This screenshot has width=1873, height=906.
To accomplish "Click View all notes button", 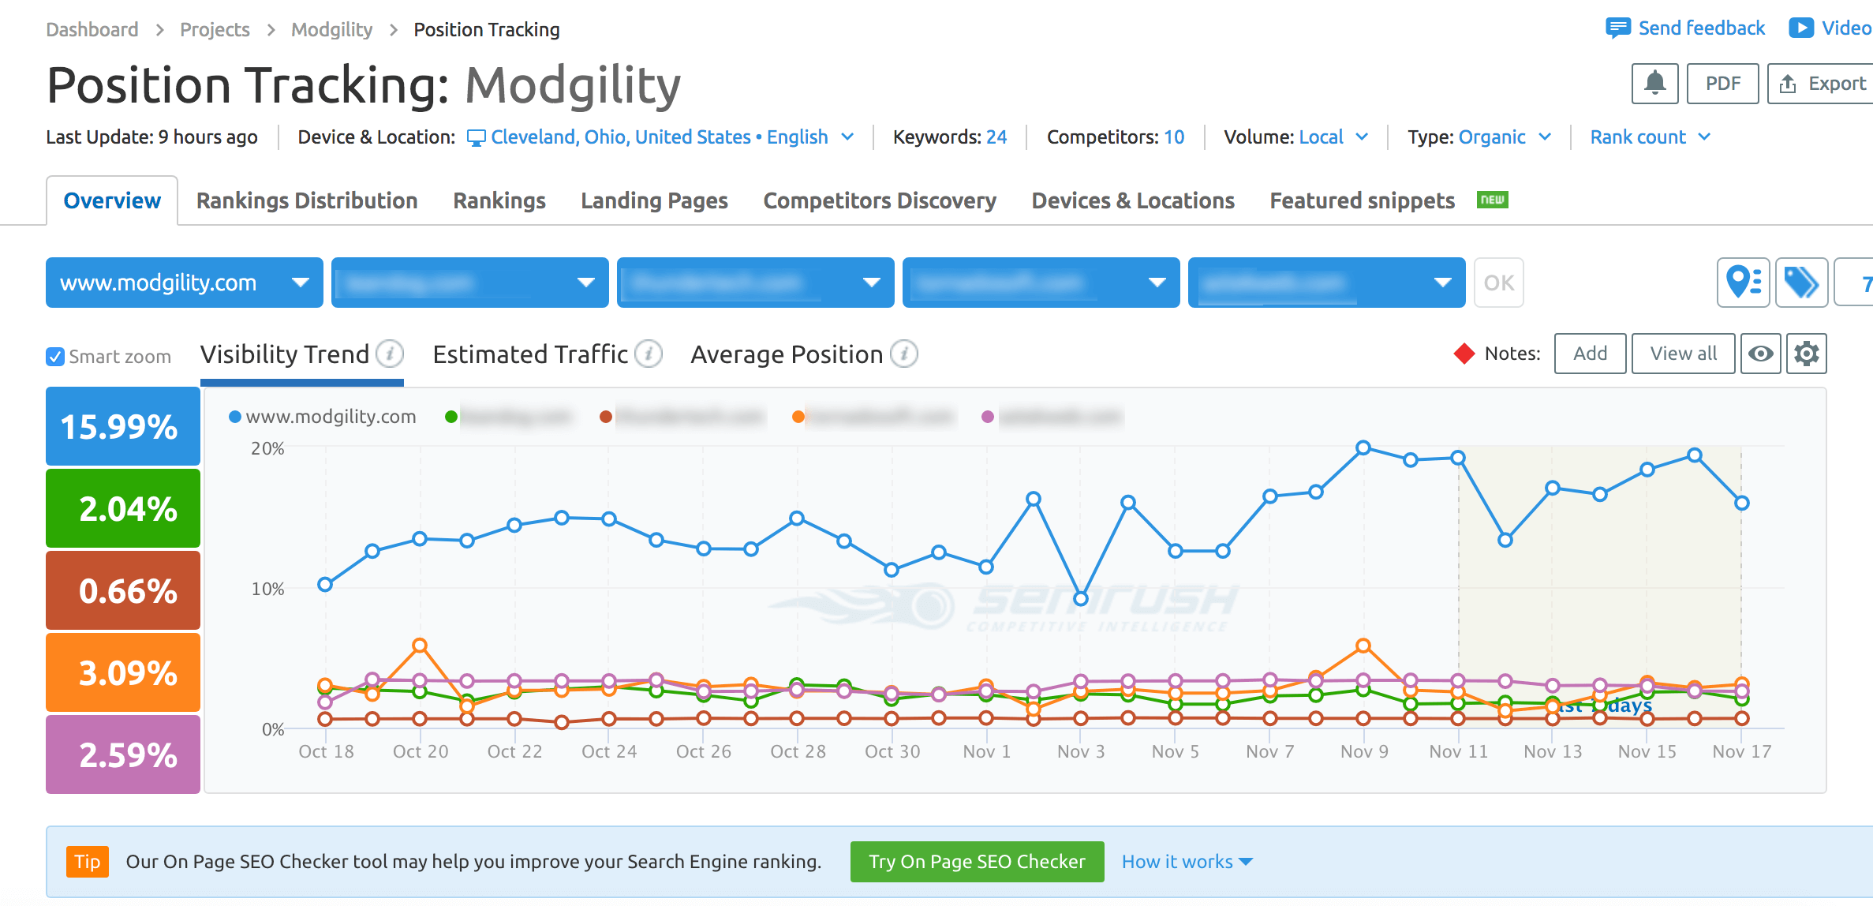I will pyautogui.click(x=1683, y=354).
